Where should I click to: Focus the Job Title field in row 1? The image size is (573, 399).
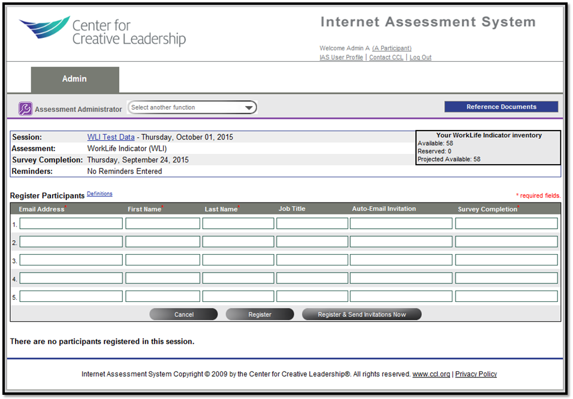click(312, 223)
